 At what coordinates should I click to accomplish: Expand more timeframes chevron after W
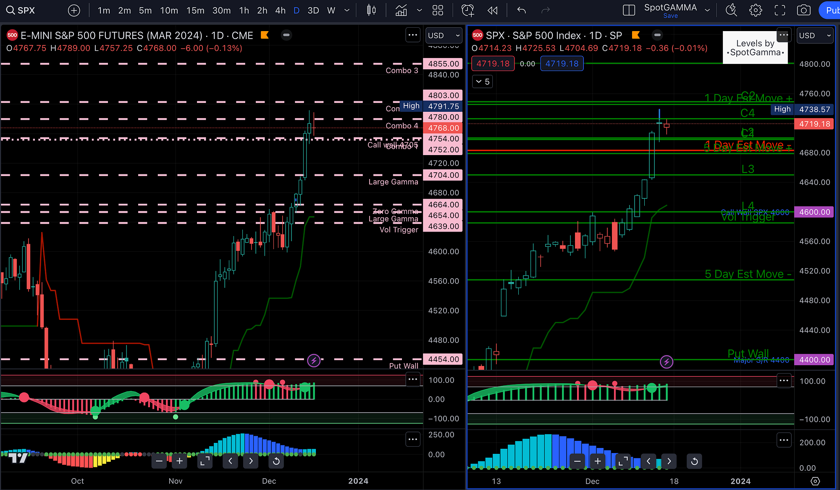click(x=347, y=10)
